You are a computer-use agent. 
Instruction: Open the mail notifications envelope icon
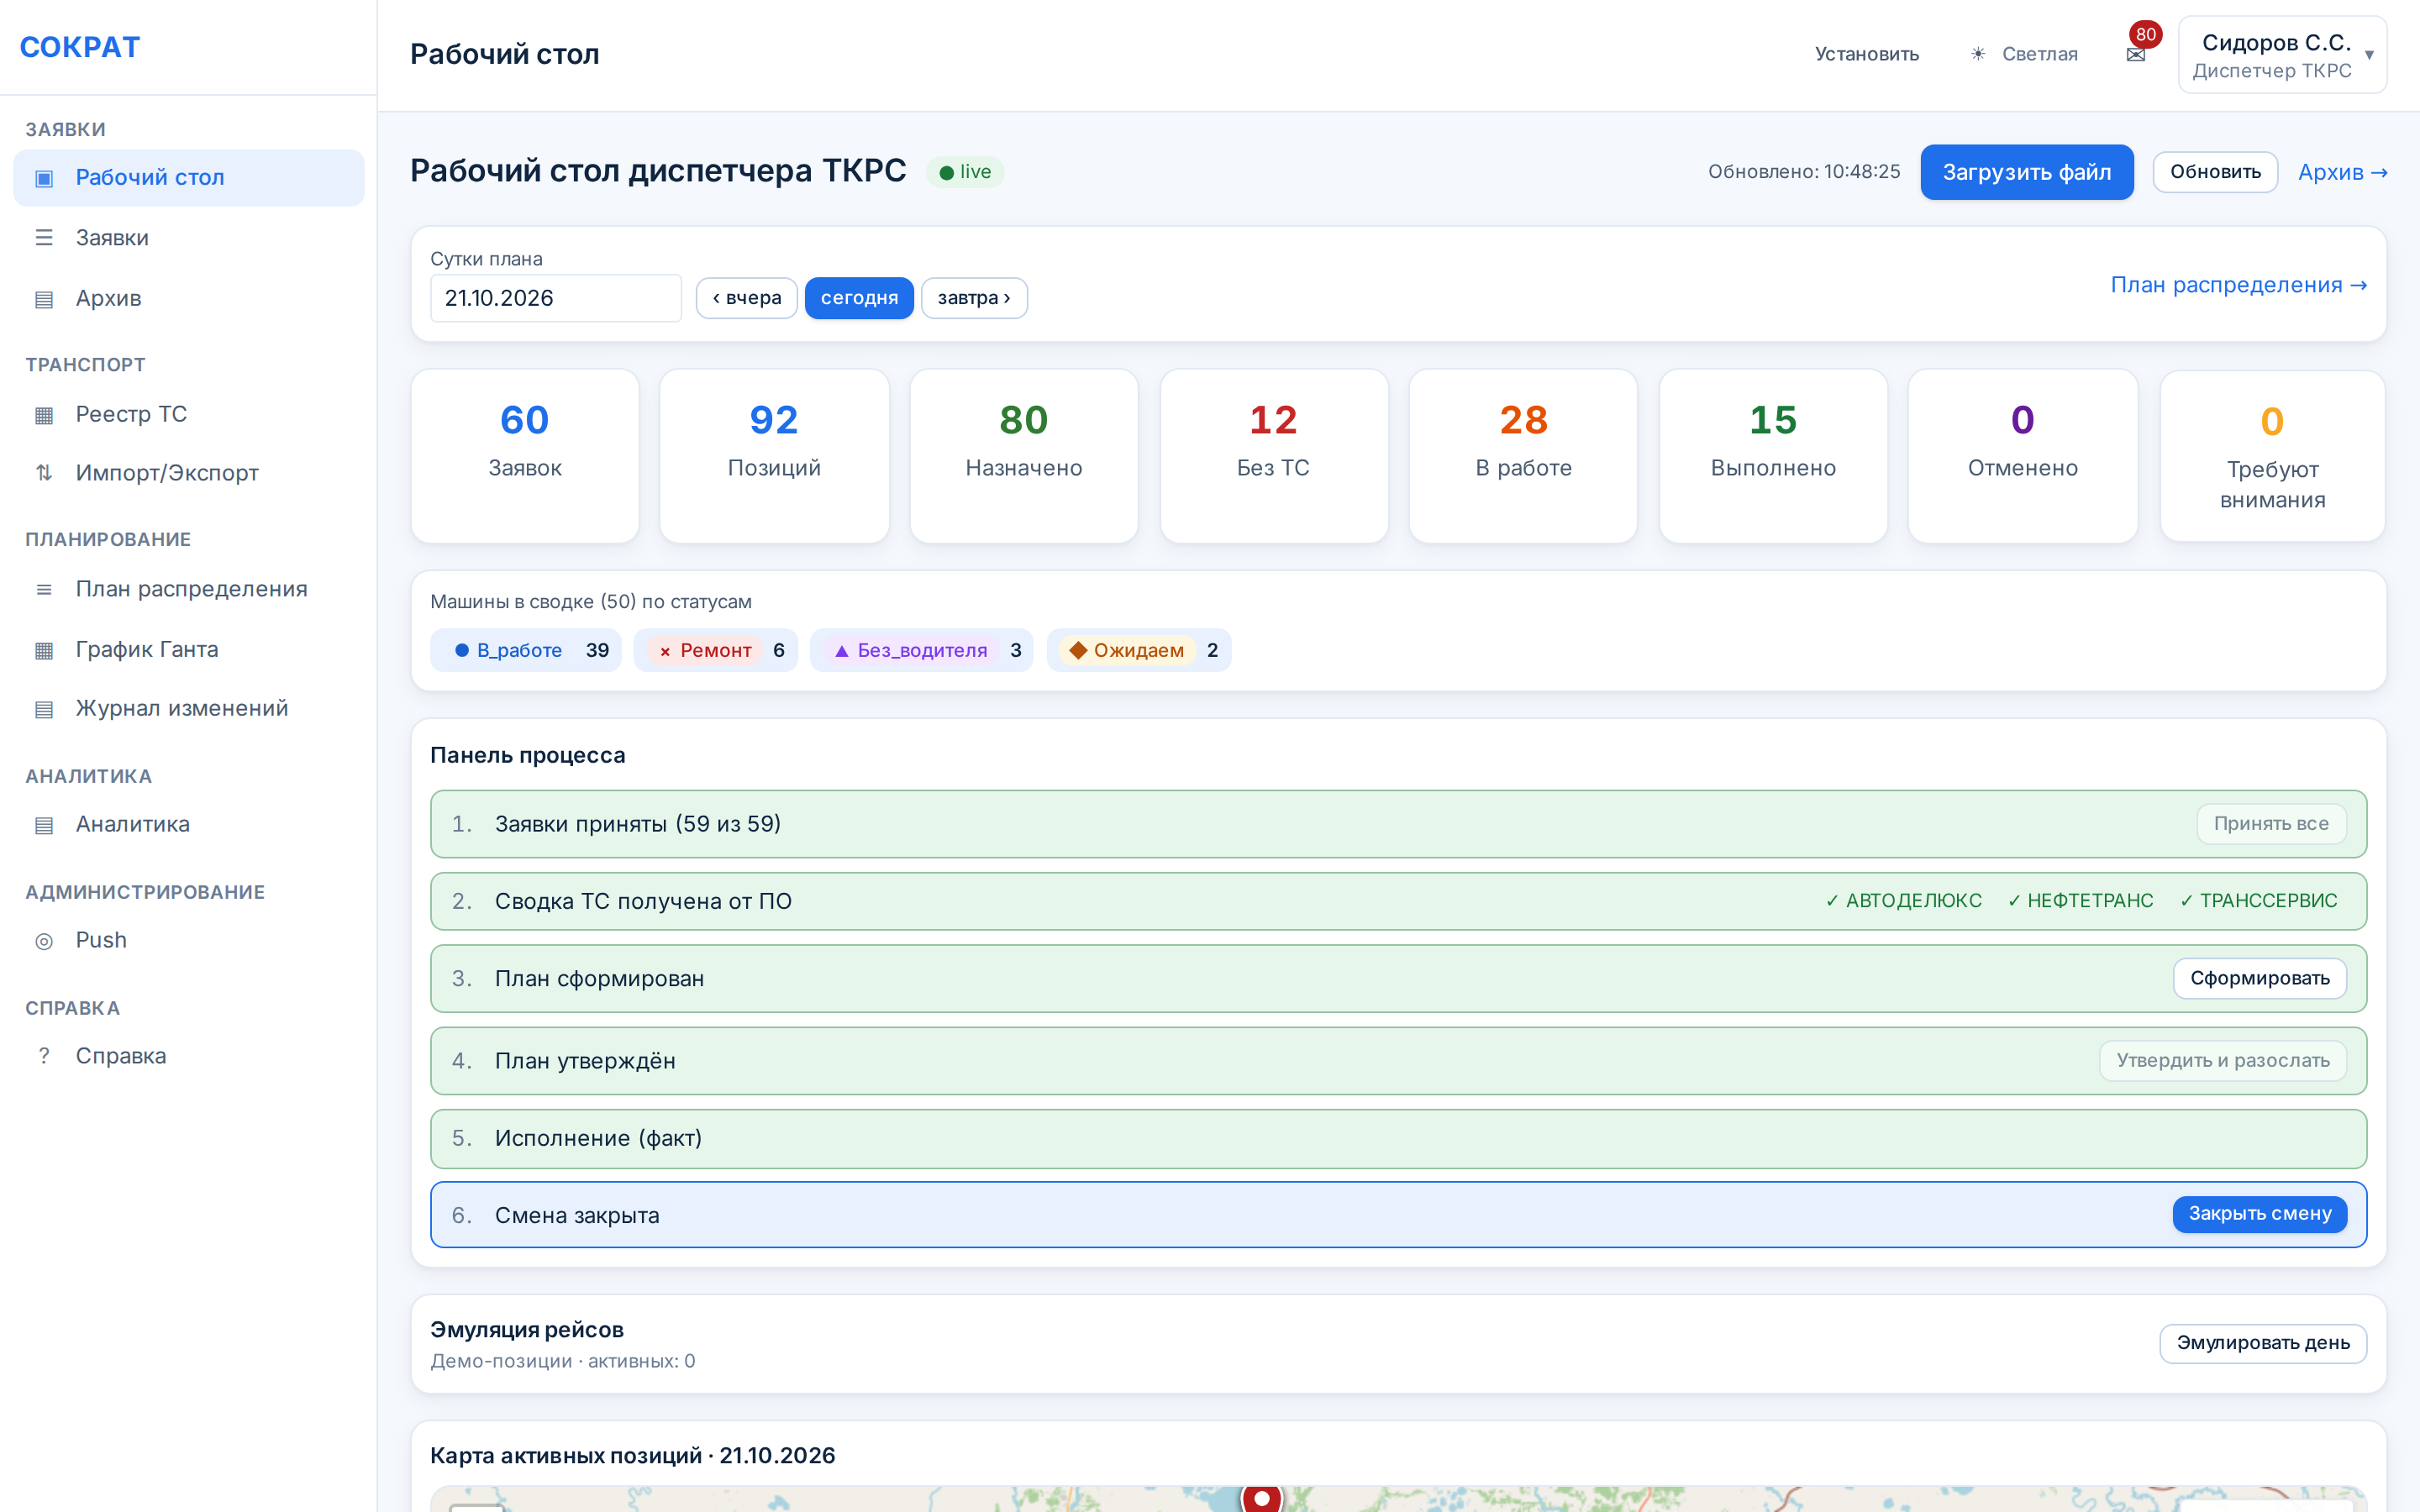(2135, 55)
